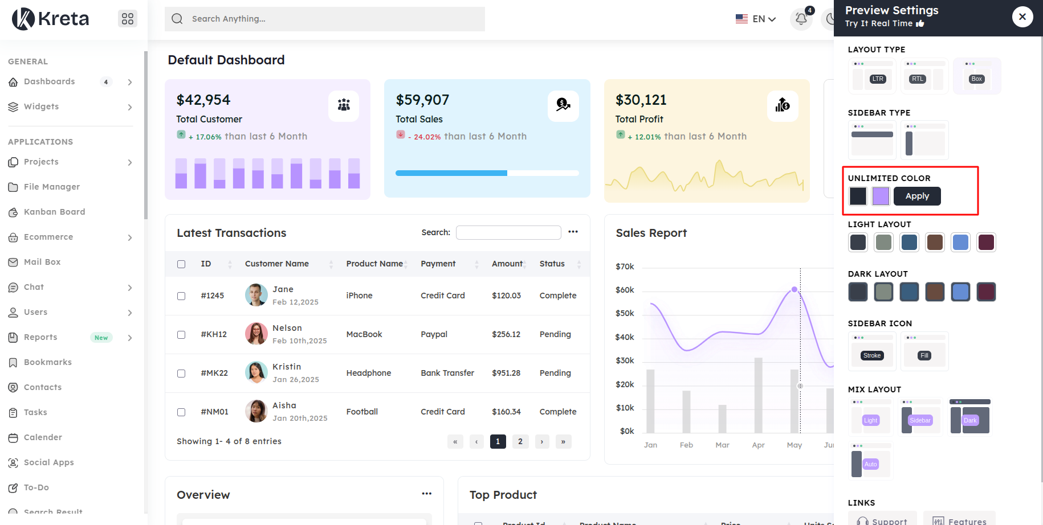Toggle the sidebar grid icon
Viewport: 1043px width, 525px height.
click(x=128, y=19)
